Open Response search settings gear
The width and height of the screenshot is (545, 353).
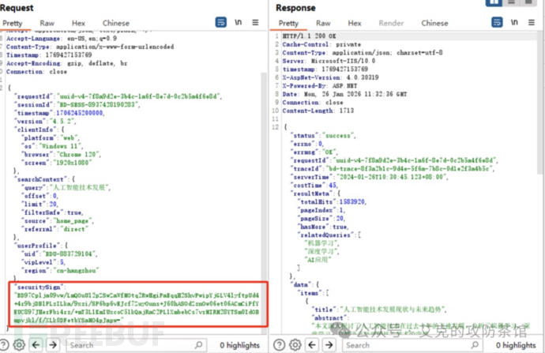point(292,345)
